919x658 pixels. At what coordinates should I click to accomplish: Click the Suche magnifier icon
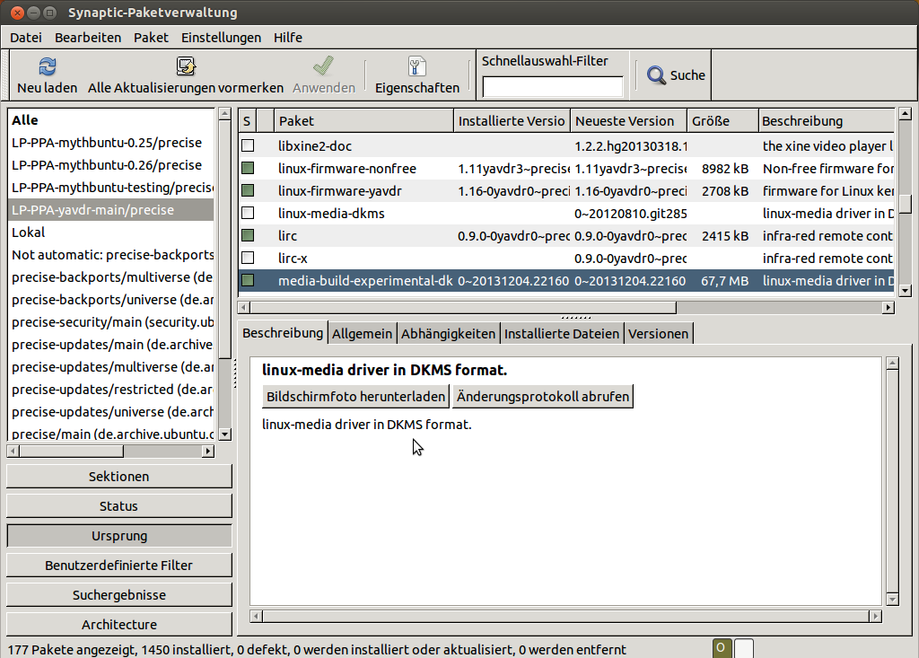[x=657, y=75]
